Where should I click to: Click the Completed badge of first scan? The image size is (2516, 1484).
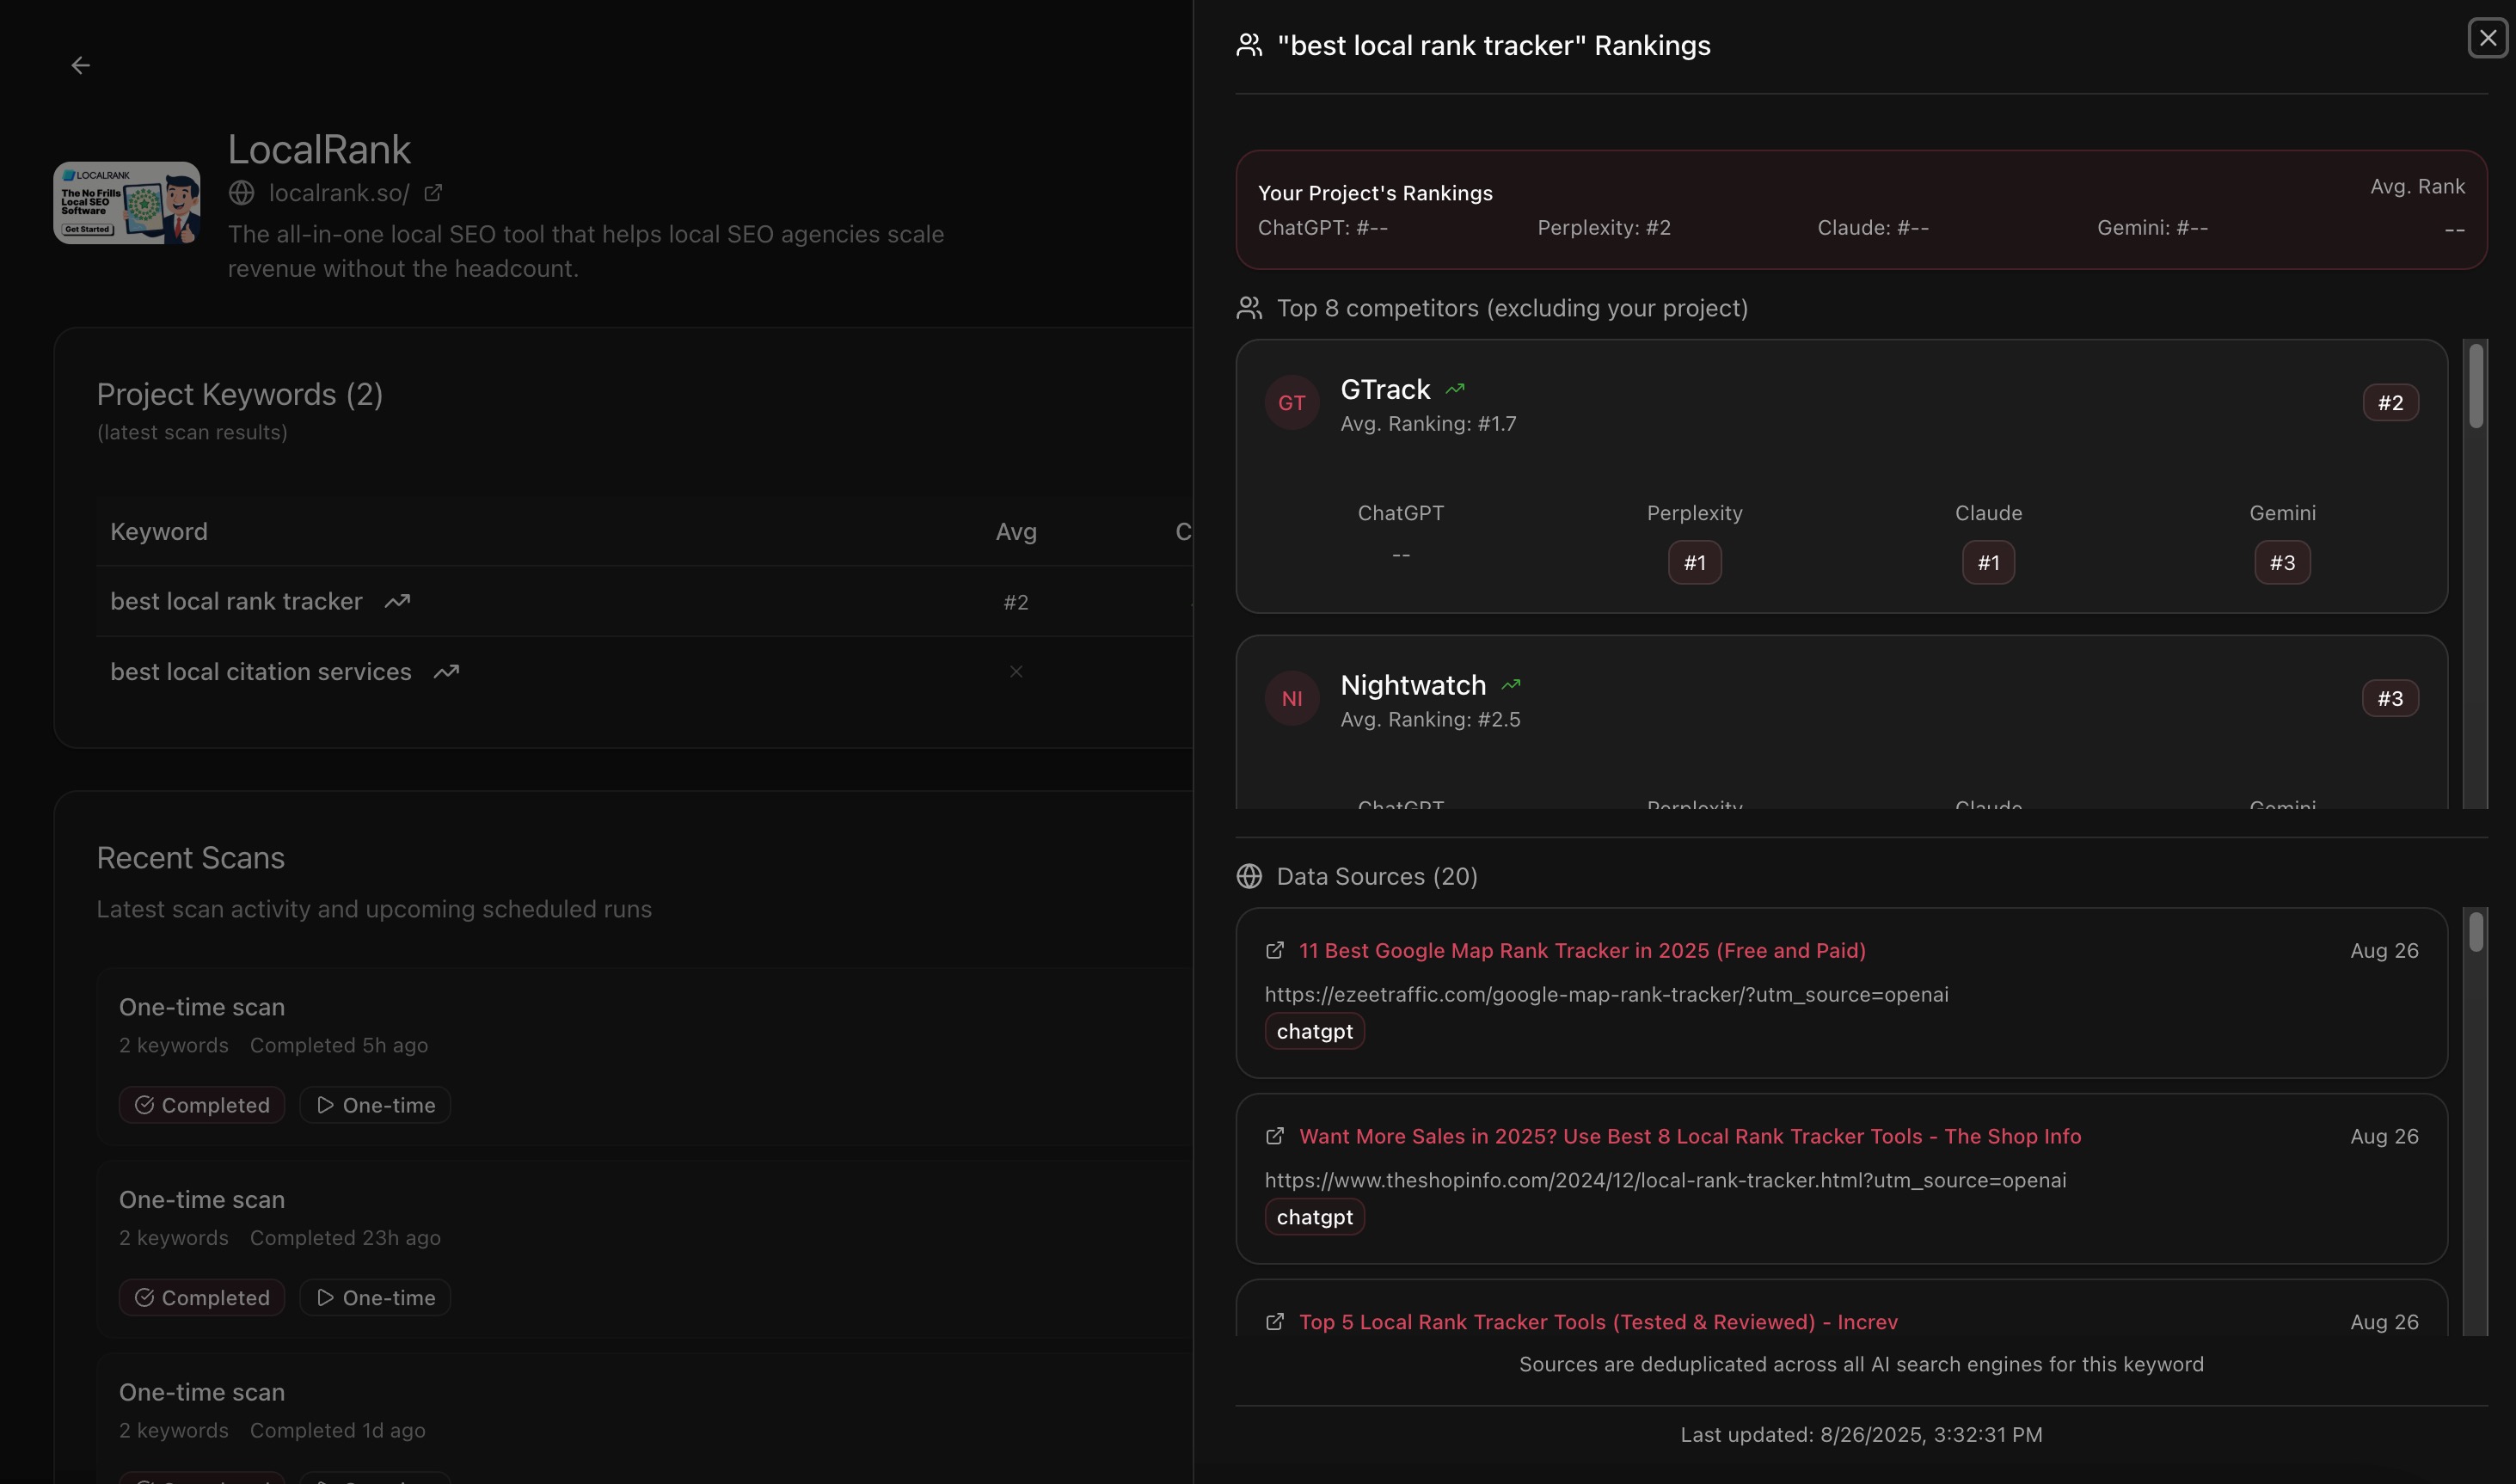click(x=202, y=1105)
